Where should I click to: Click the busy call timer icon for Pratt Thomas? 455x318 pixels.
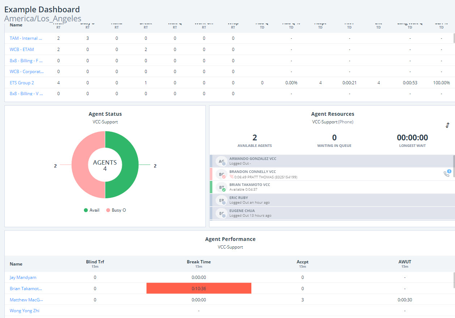(231, 177)
